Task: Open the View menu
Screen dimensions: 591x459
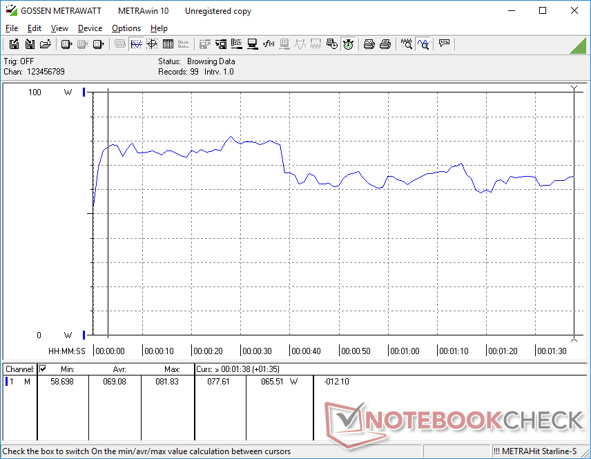Action: [x=59, y=28]
